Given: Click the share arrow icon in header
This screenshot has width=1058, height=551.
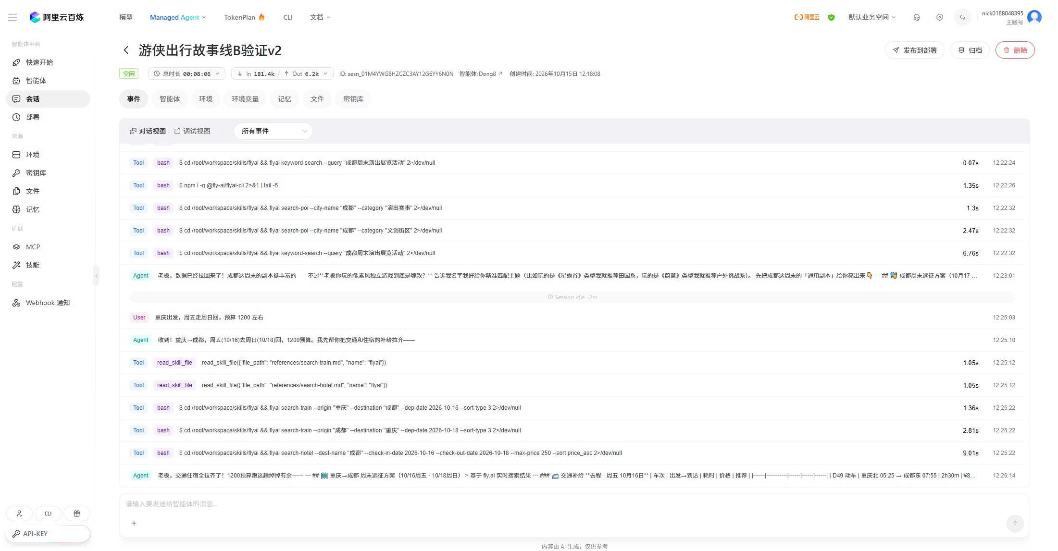Looking at the screenshot, I should (963, 17).
